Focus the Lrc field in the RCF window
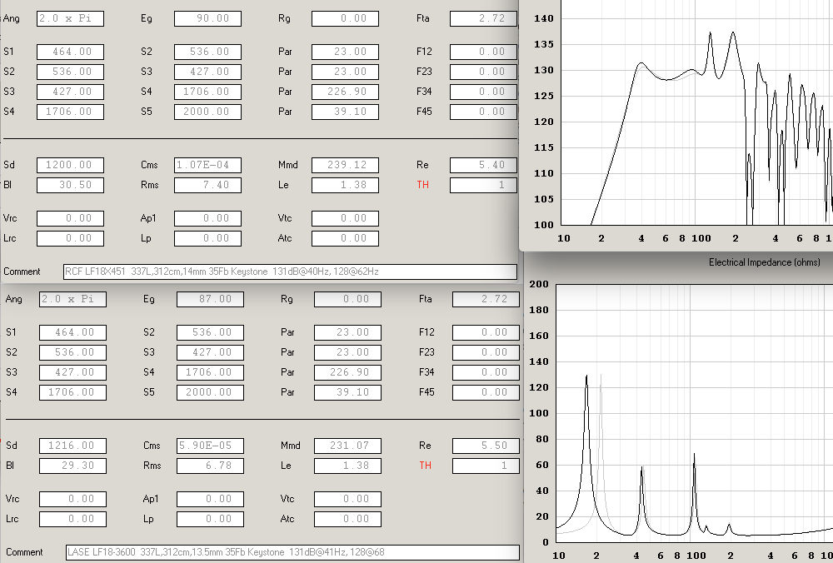The height and width of the screenshot is (563, 833). click(x=70, y=238)
